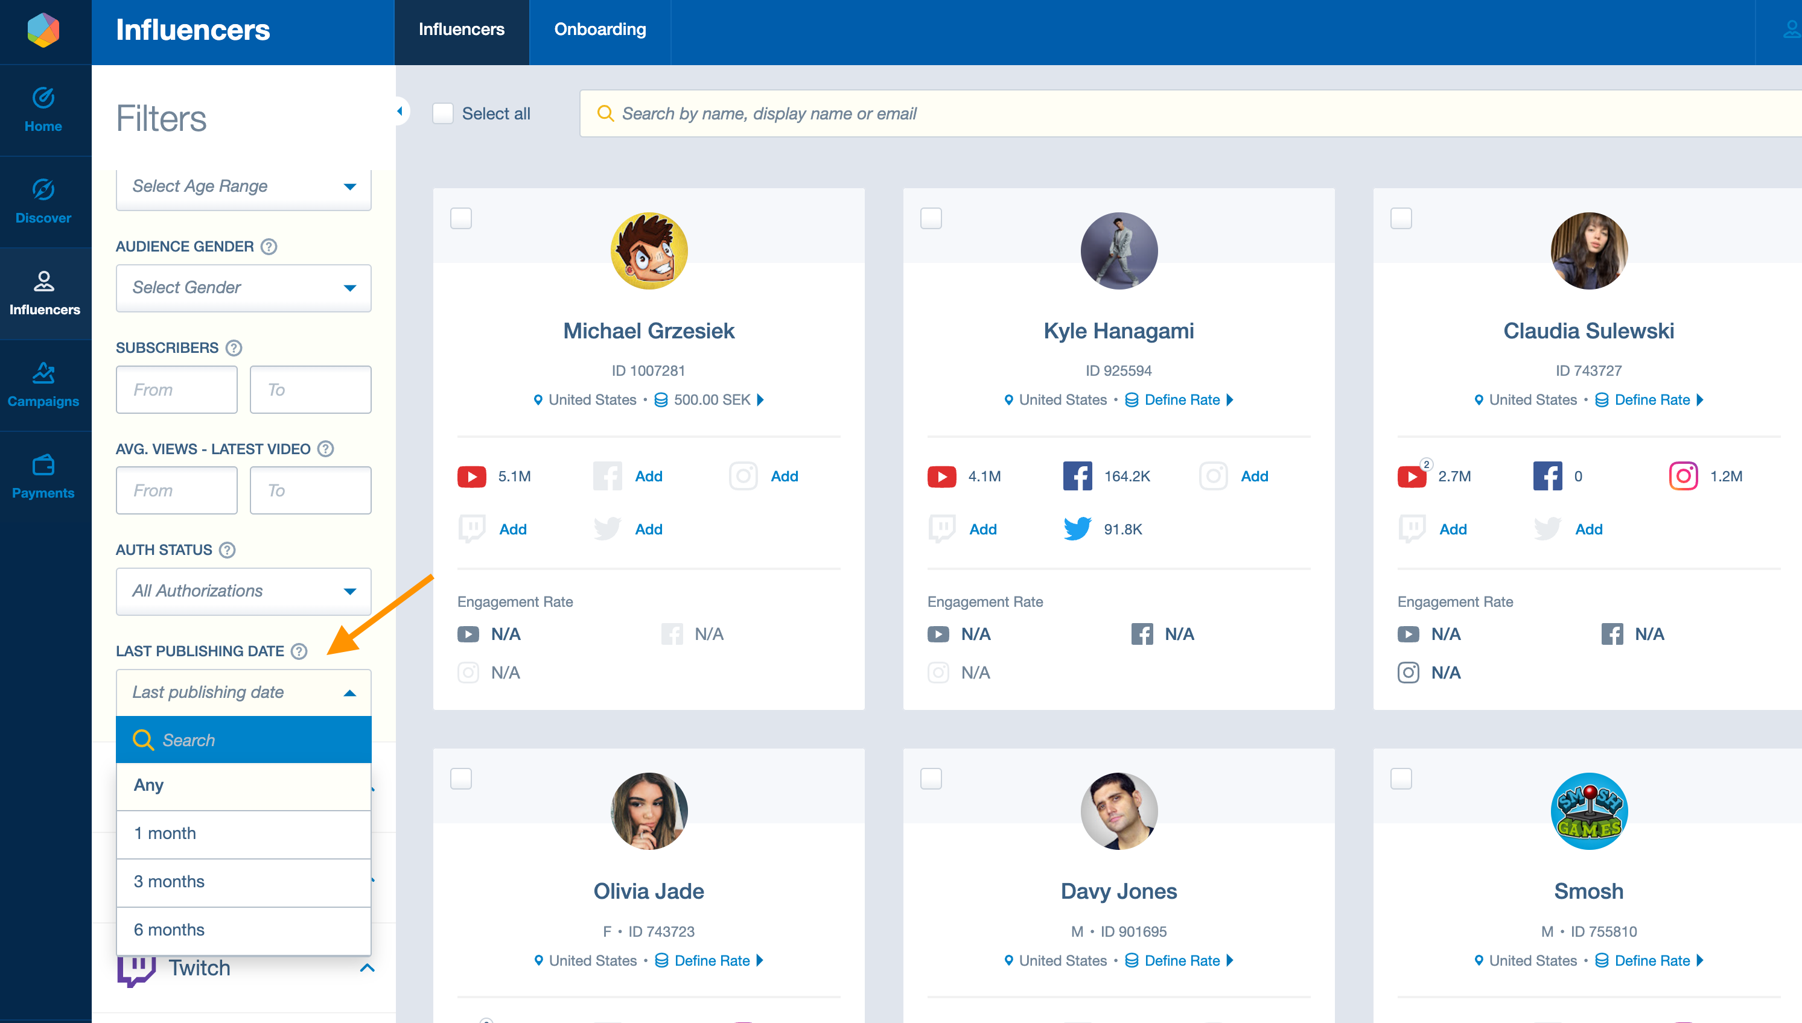Screen dimensions: 1802x1023
Task: Click the name or email search field
Action: click(1190, 113)
